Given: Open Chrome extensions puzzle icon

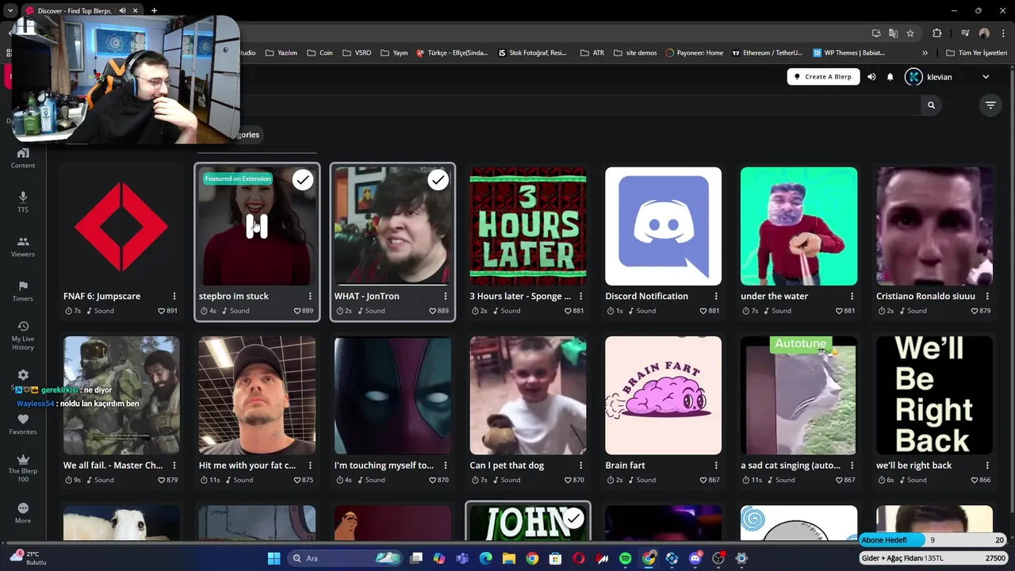Looking at the screenshot, I should point(936,33).
